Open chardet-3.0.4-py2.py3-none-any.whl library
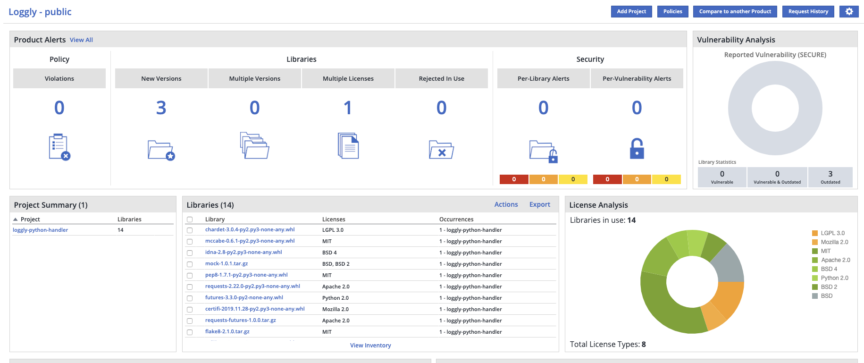Viewport: 864px width, 363px height. [x=250, y=229]
